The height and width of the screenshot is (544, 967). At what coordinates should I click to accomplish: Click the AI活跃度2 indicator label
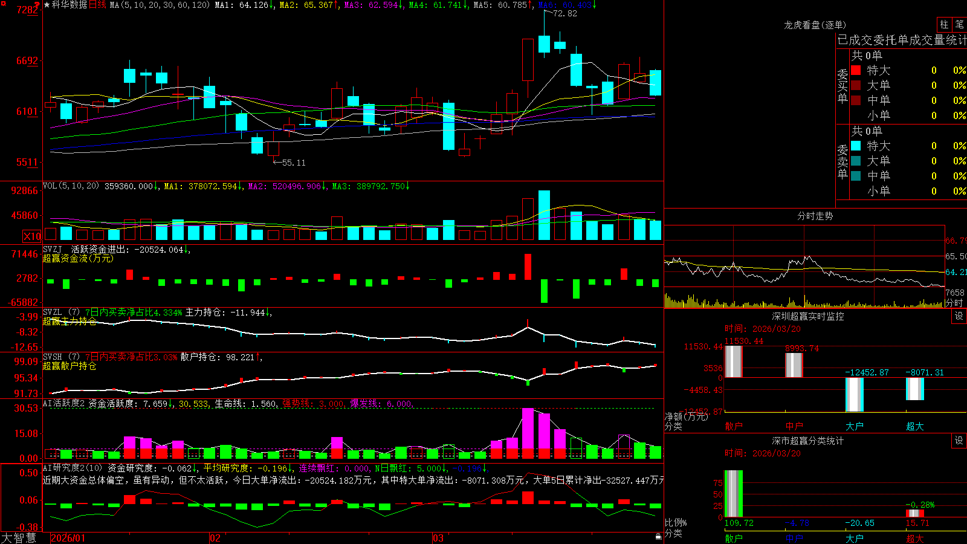(x=64, y=403)
